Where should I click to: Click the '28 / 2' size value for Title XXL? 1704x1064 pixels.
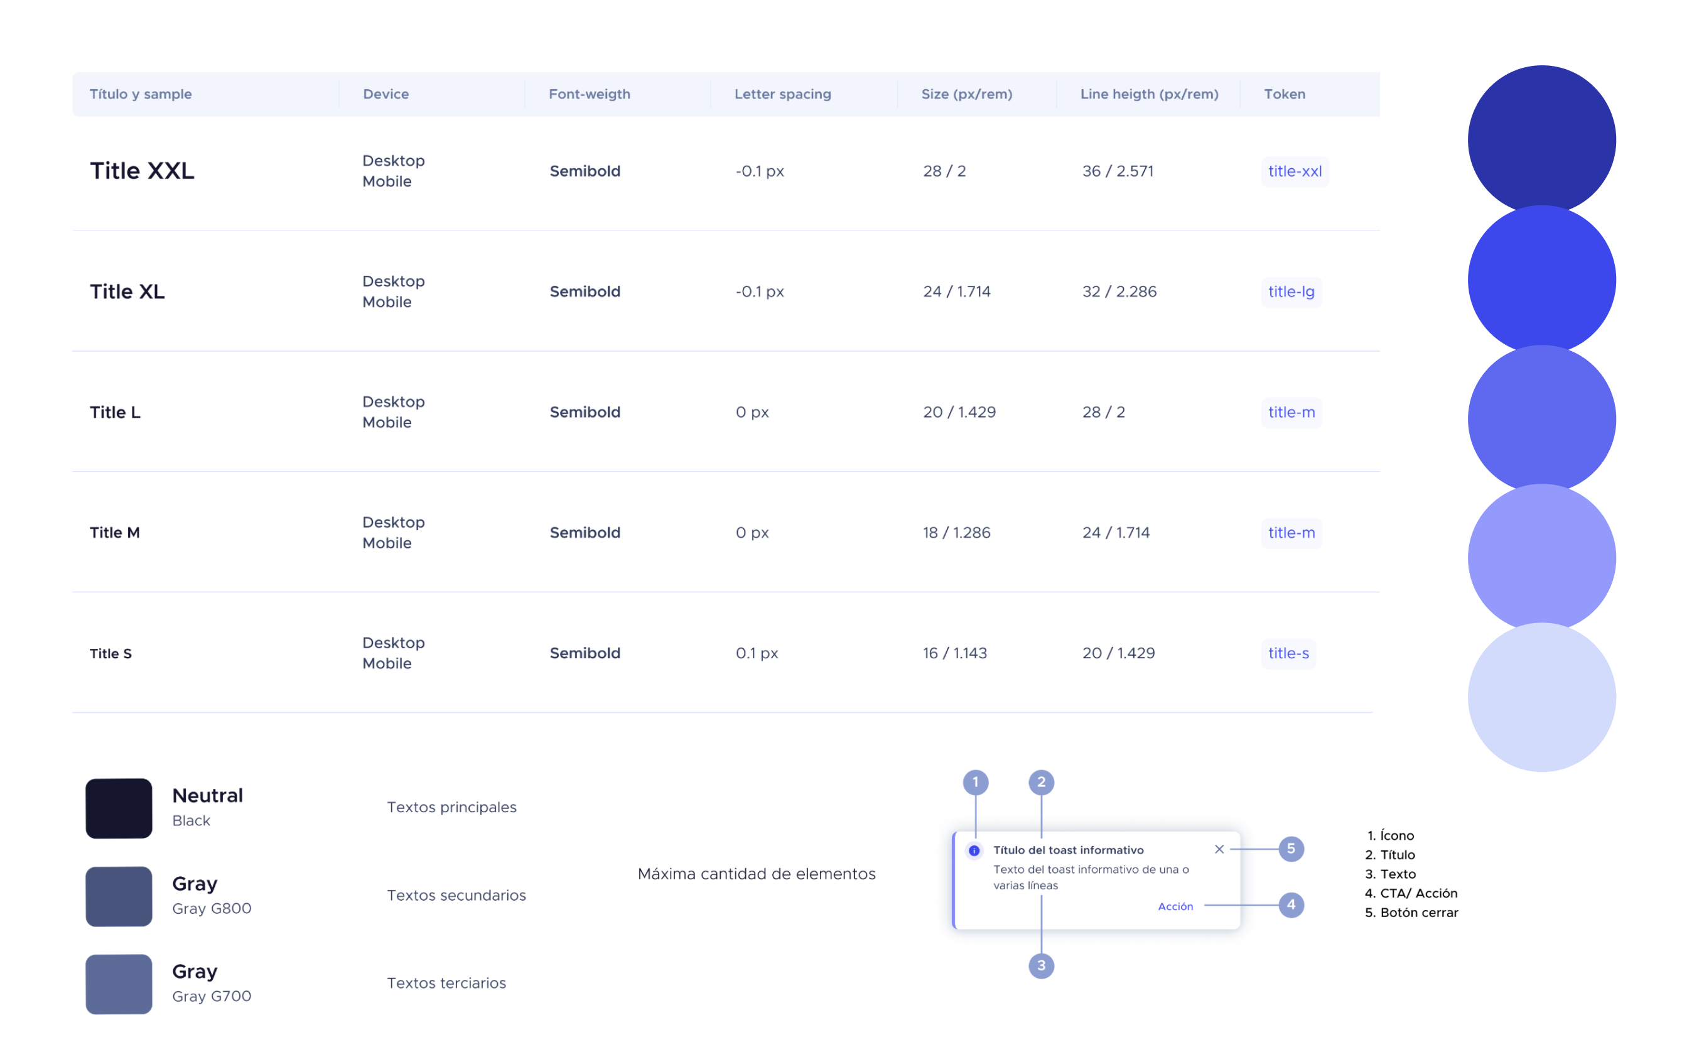[x=944, y=171]
